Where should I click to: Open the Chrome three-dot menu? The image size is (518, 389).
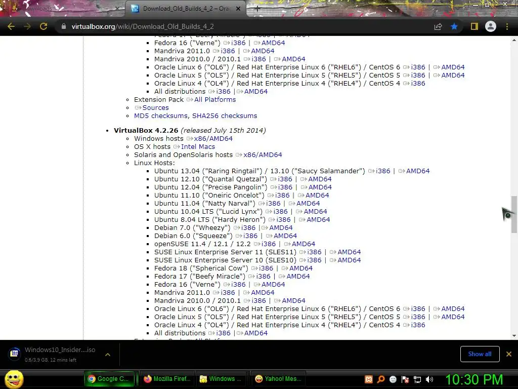pos(507,26)
